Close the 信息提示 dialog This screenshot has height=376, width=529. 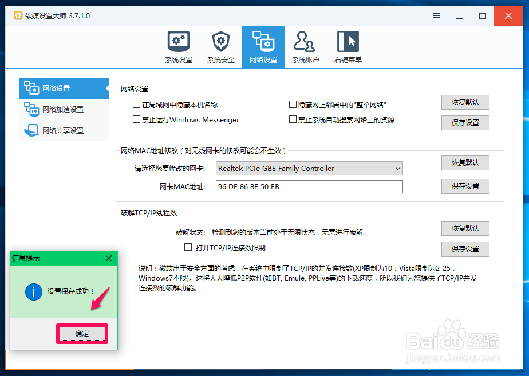coord(109,258)
